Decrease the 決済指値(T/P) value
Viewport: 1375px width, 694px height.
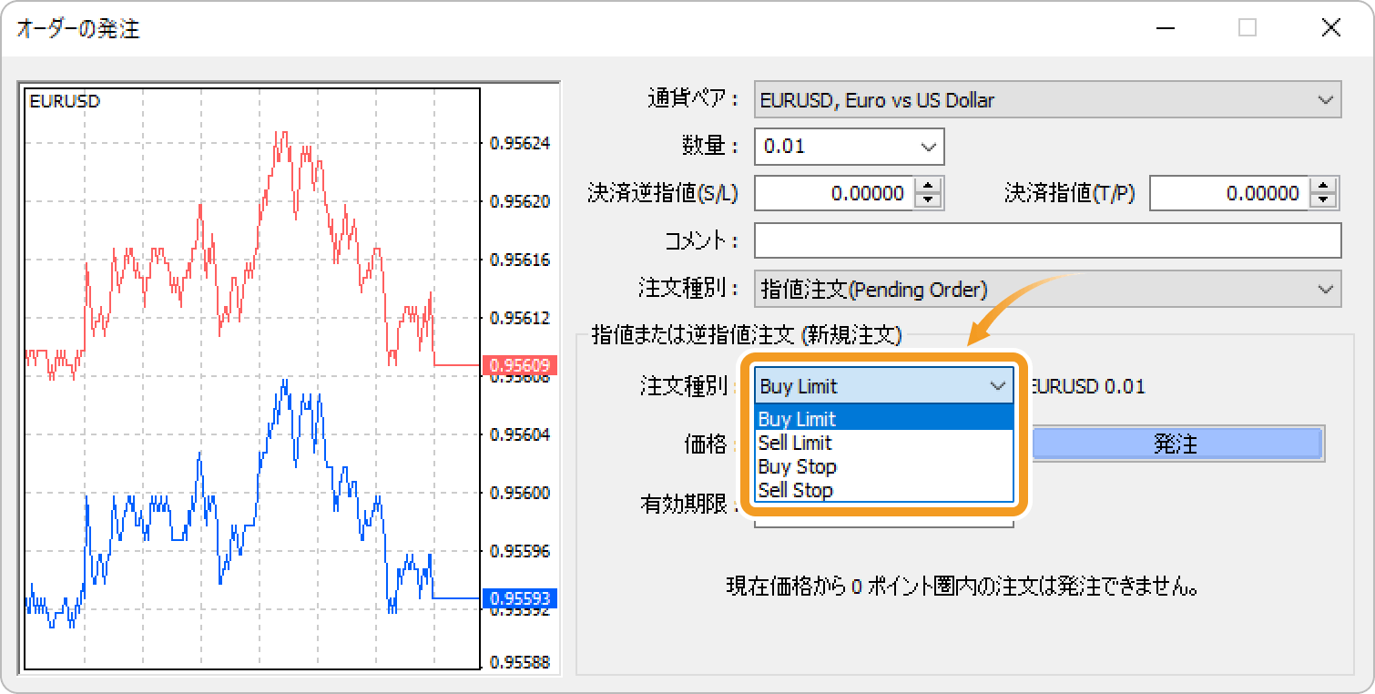(1323, 201)
